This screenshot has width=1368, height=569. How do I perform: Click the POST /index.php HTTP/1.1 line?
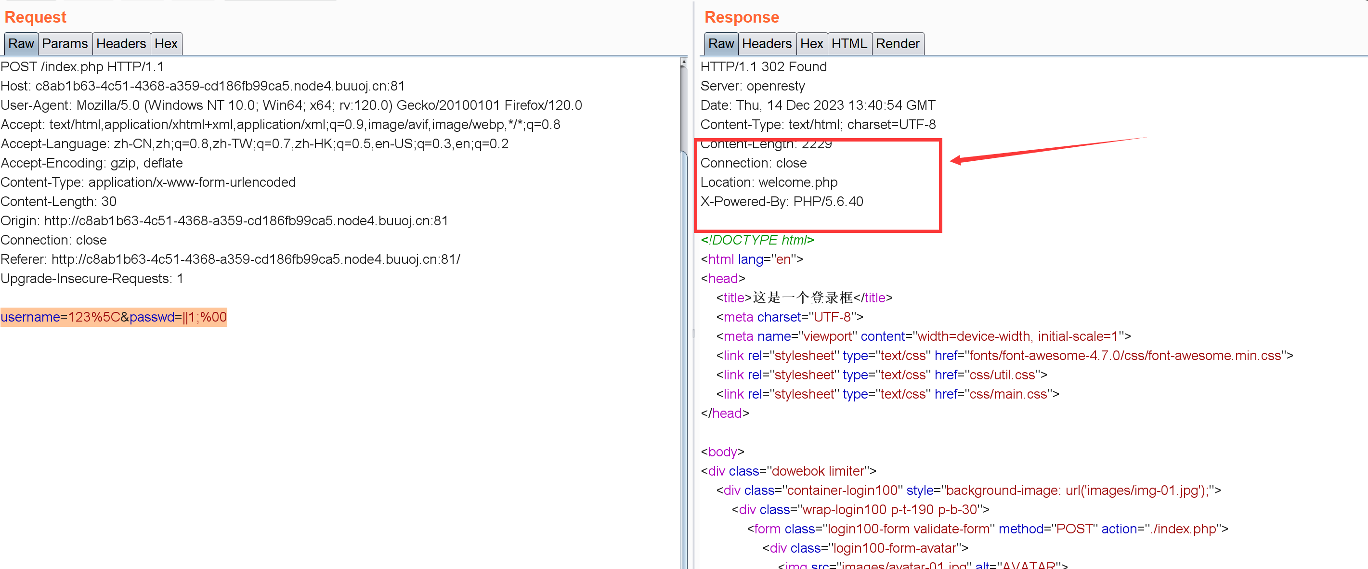pos(82,67)
